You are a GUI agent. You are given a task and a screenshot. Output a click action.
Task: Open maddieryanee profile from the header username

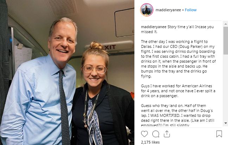click(x=168, y=10)
